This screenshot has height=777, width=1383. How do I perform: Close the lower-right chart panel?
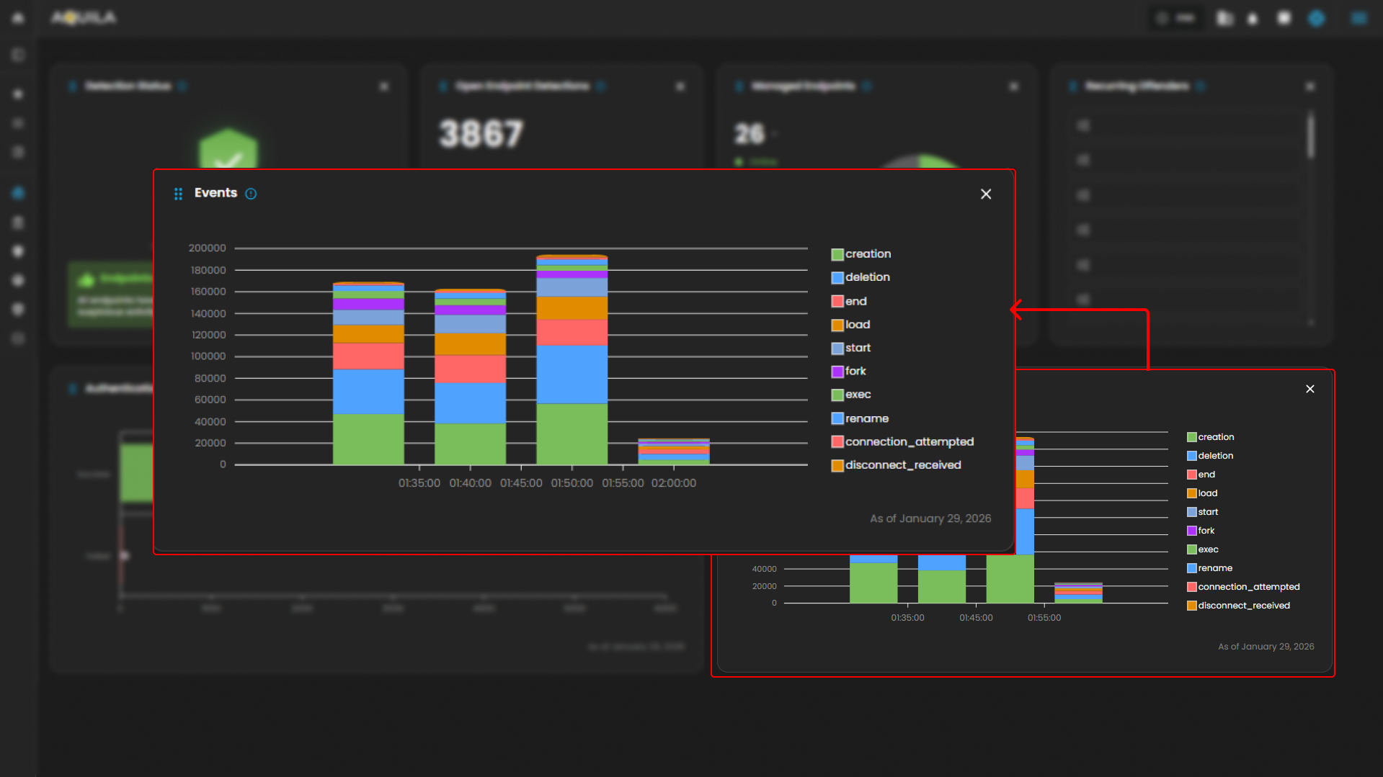pyautogui.click(x=1309, y=389)
